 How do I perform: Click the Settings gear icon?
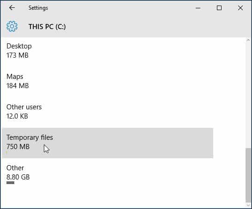click(12, 26)
